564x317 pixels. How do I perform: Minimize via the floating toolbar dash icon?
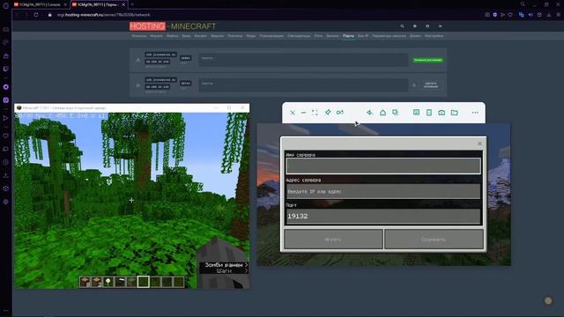click(x=303, y=113)
